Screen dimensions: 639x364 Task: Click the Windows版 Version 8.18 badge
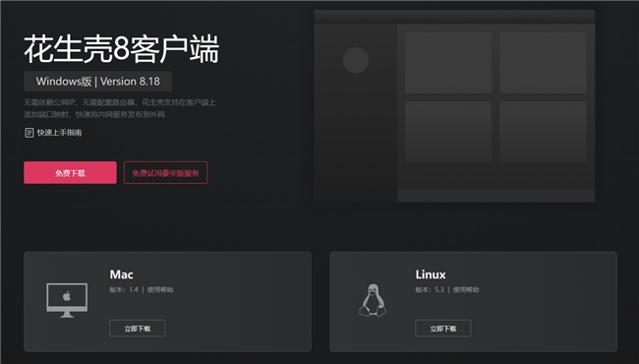click(x=97, y=81)
